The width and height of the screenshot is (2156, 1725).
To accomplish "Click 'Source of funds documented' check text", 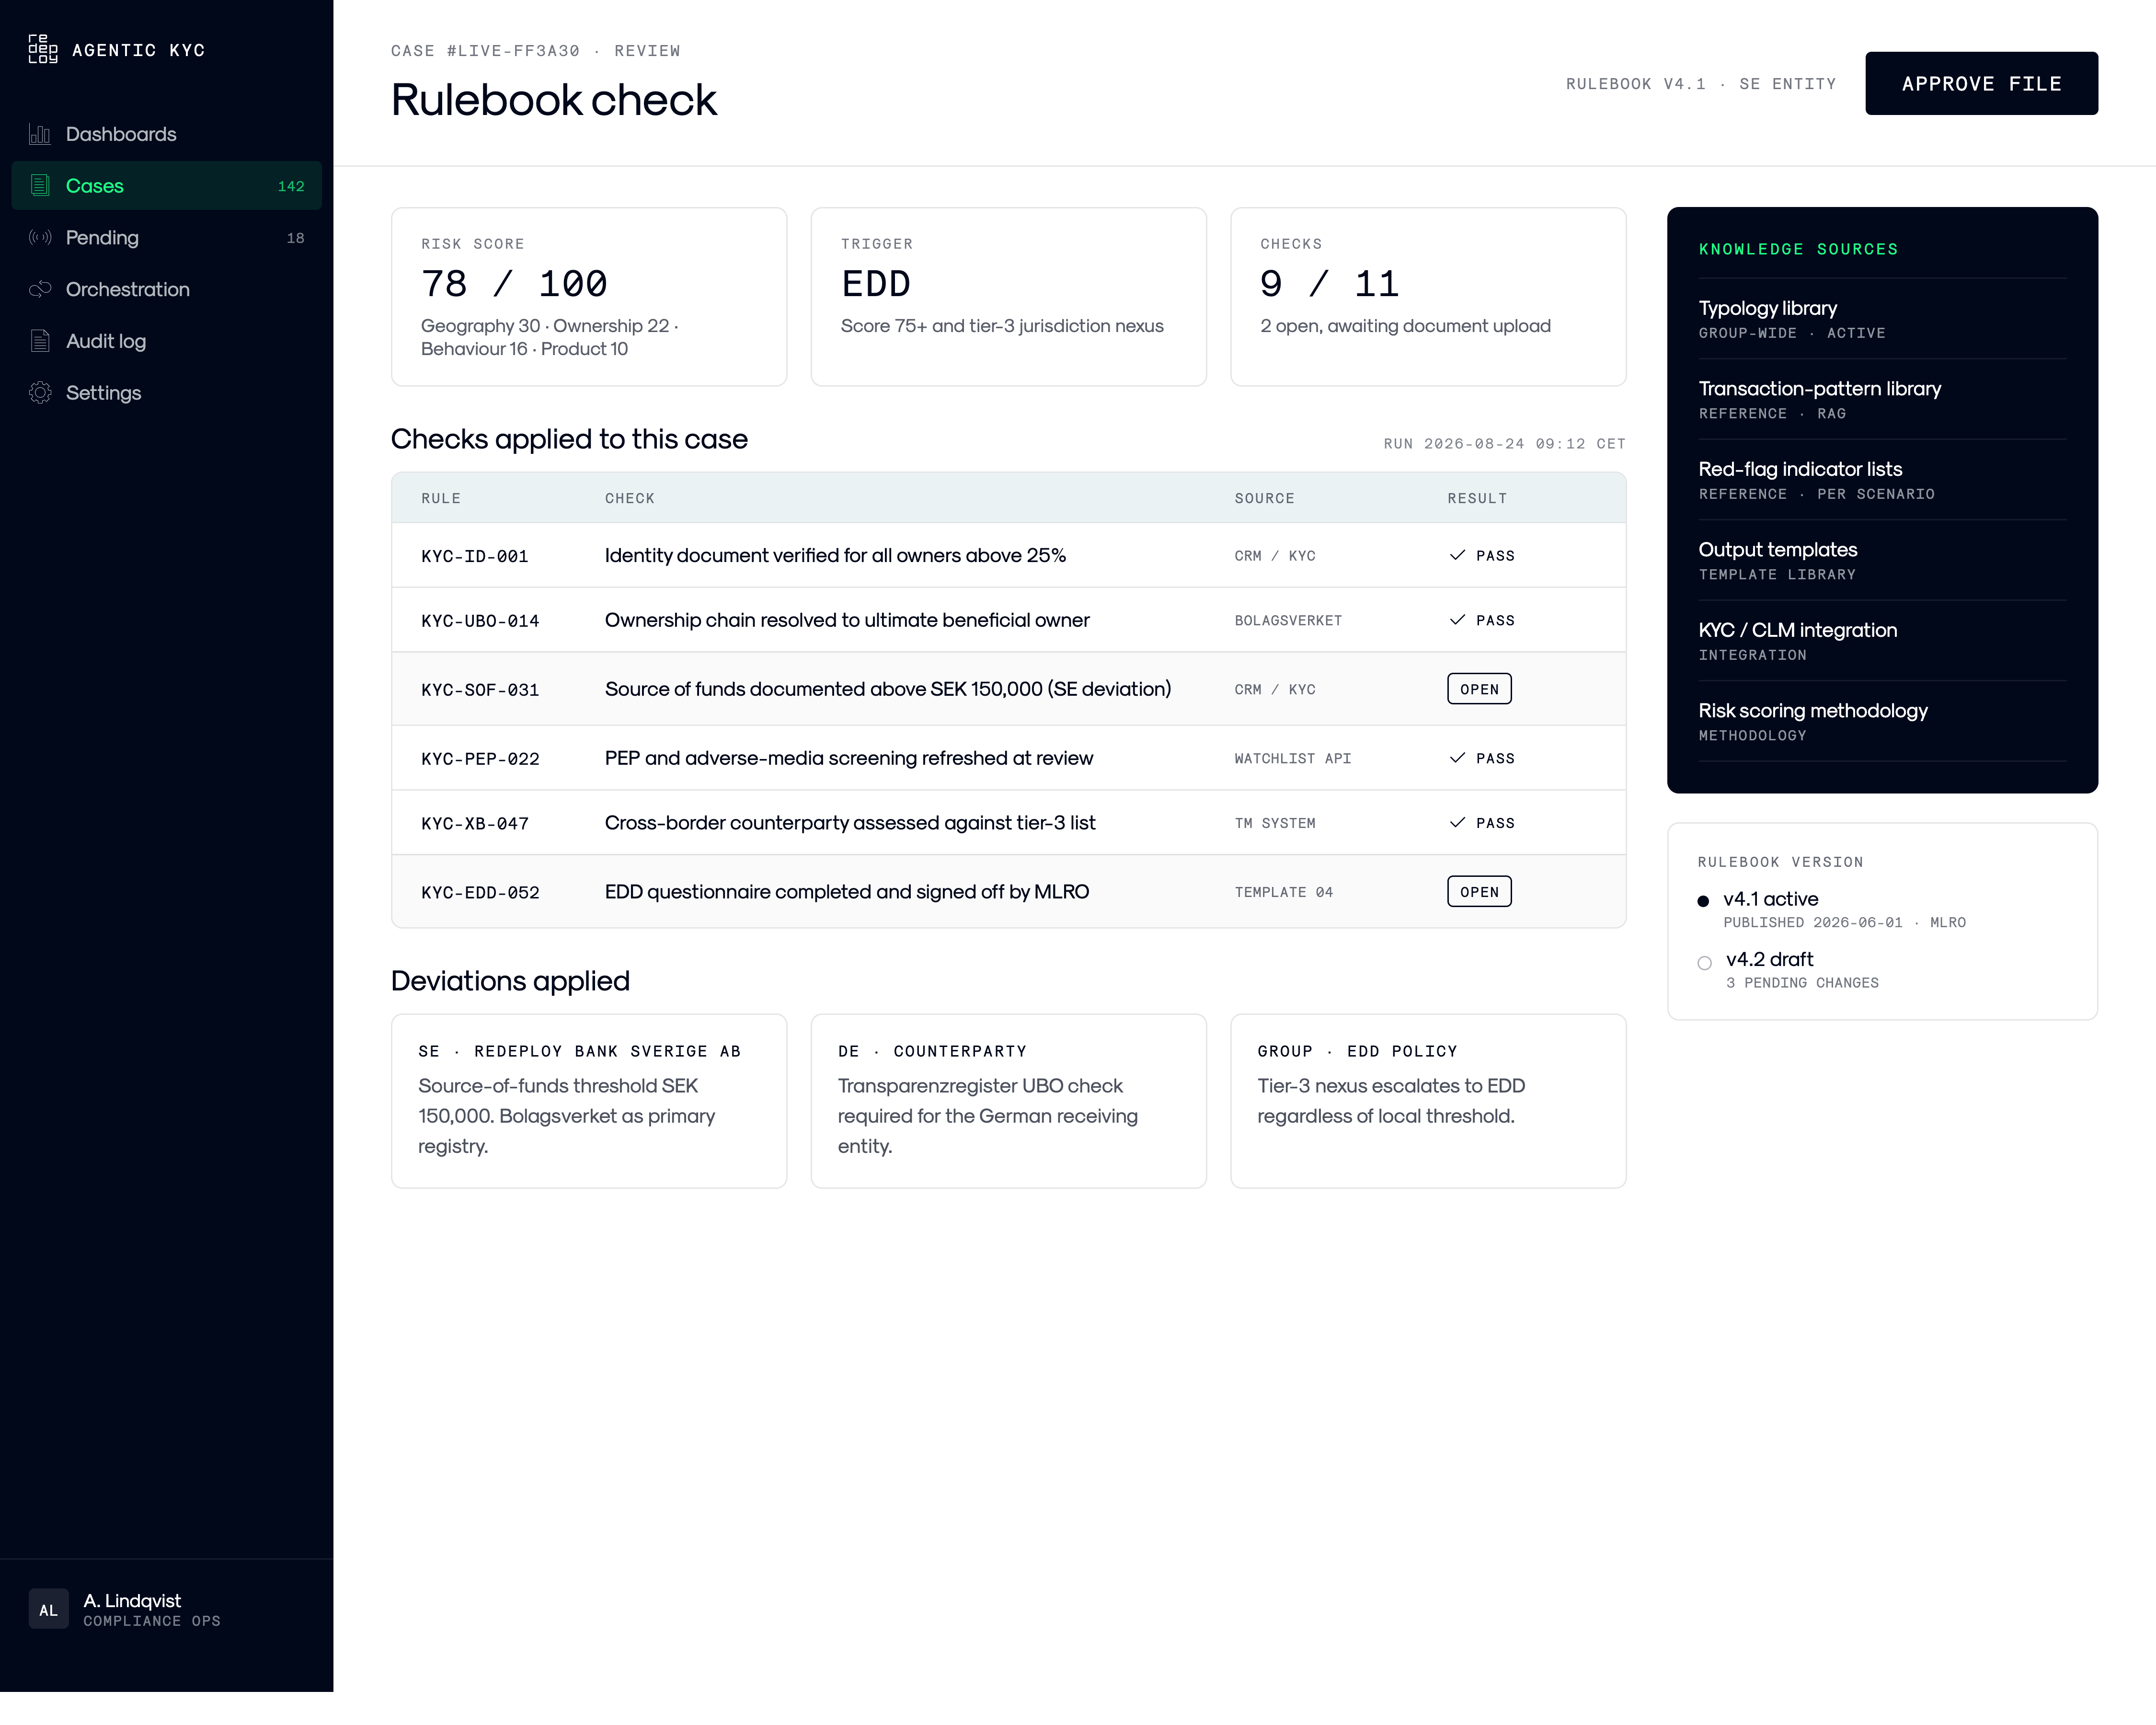I will click(888, 690).
